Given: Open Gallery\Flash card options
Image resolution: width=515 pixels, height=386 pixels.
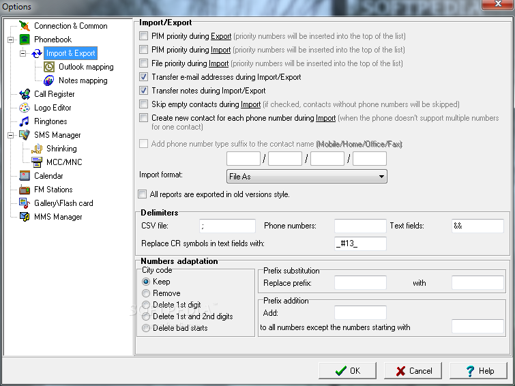Looking at the screenshot, I should [x=63, y=203].
